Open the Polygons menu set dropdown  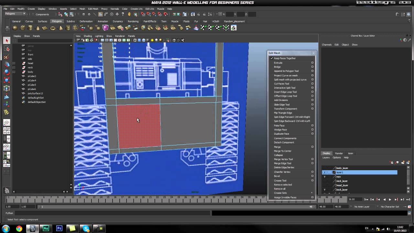click(15, 14)
